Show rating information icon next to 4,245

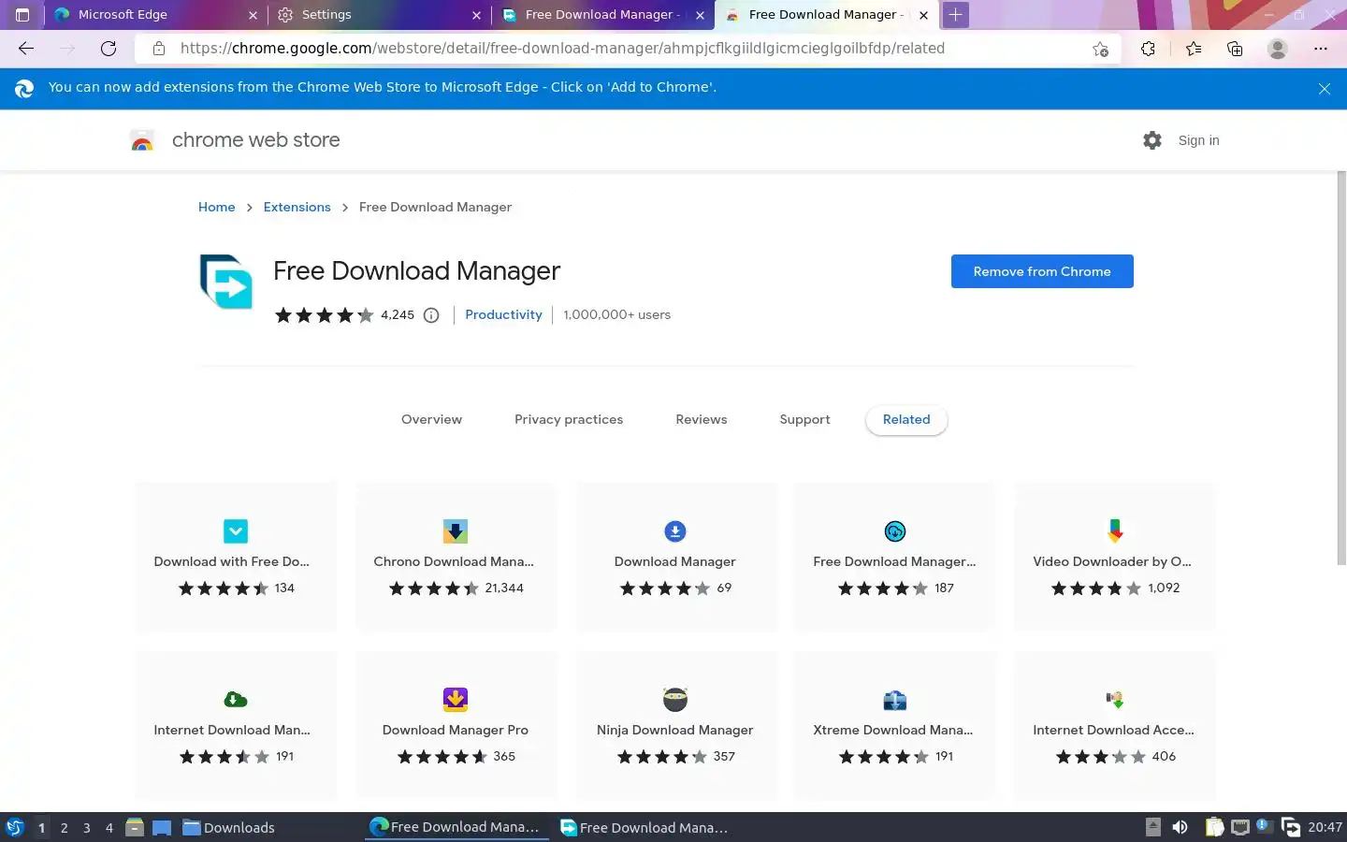pos(431,315)
